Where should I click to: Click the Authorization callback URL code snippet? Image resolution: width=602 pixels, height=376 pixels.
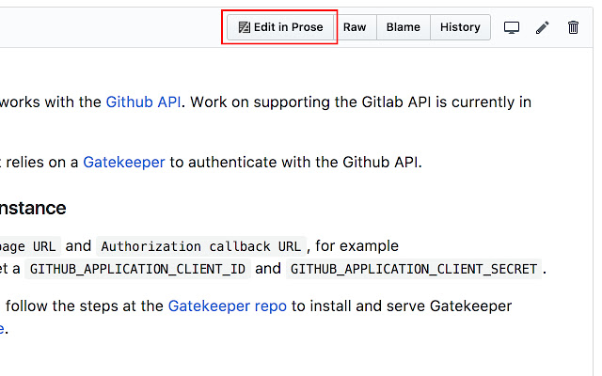(201, 246)
